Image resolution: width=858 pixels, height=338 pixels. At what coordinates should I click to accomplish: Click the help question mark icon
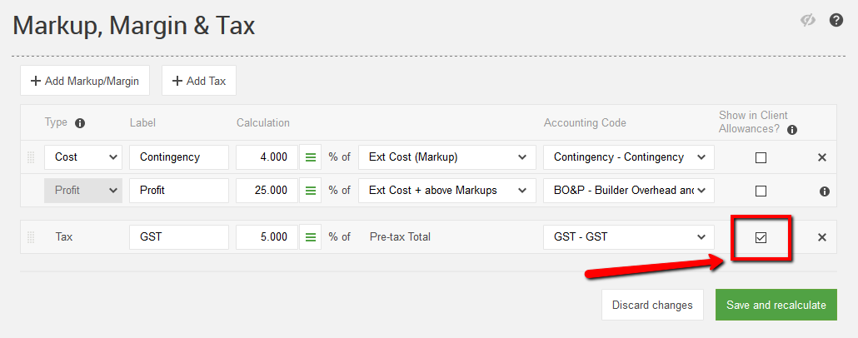[x=836, y=20]
